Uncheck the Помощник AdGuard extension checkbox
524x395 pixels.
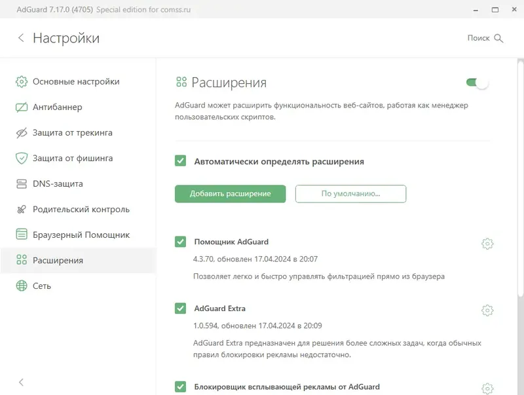[x=181, y=242]
